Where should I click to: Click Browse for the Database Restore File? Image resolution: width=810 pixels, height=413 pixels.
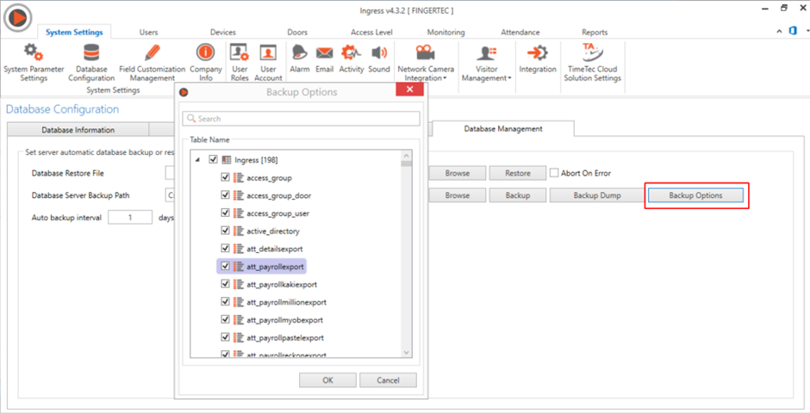coord(458,173)
